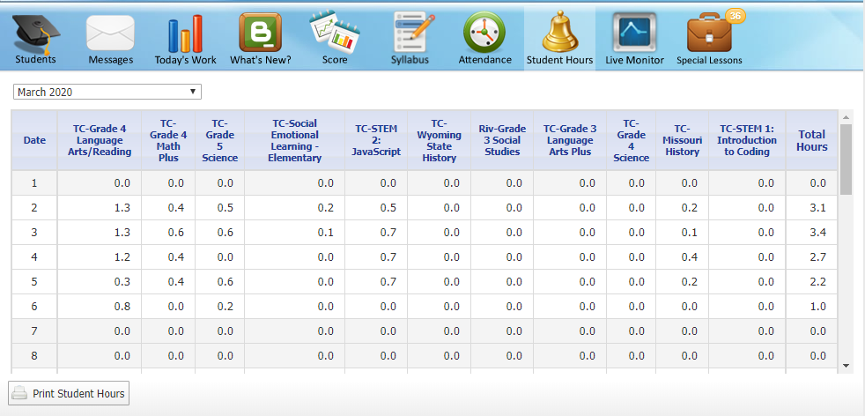The height and width of the screenshot is (416, 865).
Task: Select date 3 row cell
Action: point(34,233)
